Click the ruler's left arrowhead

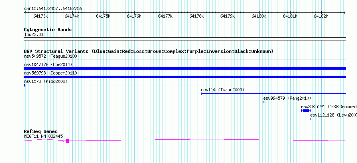pyautogui.click(x=25, y=13)
